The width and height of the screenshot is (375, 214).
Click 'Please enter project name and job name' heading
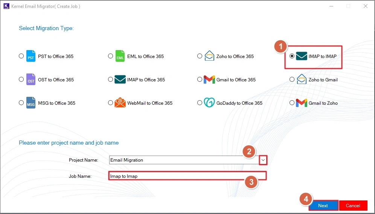(x=69, y=143)
